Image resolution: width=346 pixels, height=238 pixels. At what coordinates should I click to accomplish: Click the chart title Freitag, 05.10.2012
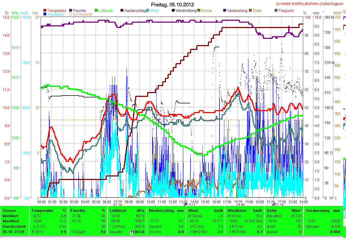(173, 5)
